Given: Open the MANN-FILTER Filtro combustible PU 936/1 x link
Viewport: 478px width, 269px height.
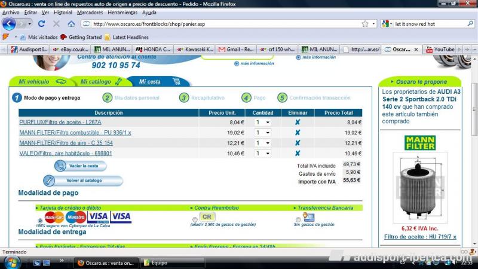Looking at the screenshot, I should pos(75,133).
